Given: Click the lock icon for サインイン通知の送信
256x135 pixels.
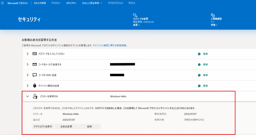Looking at the screenshot, I should 34,86.
